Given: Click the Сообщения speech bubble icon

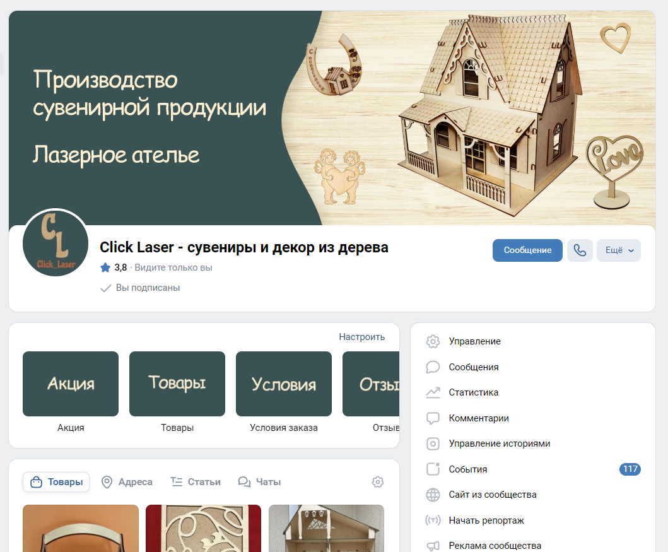Looking at the screenshot, I should 433,367.
